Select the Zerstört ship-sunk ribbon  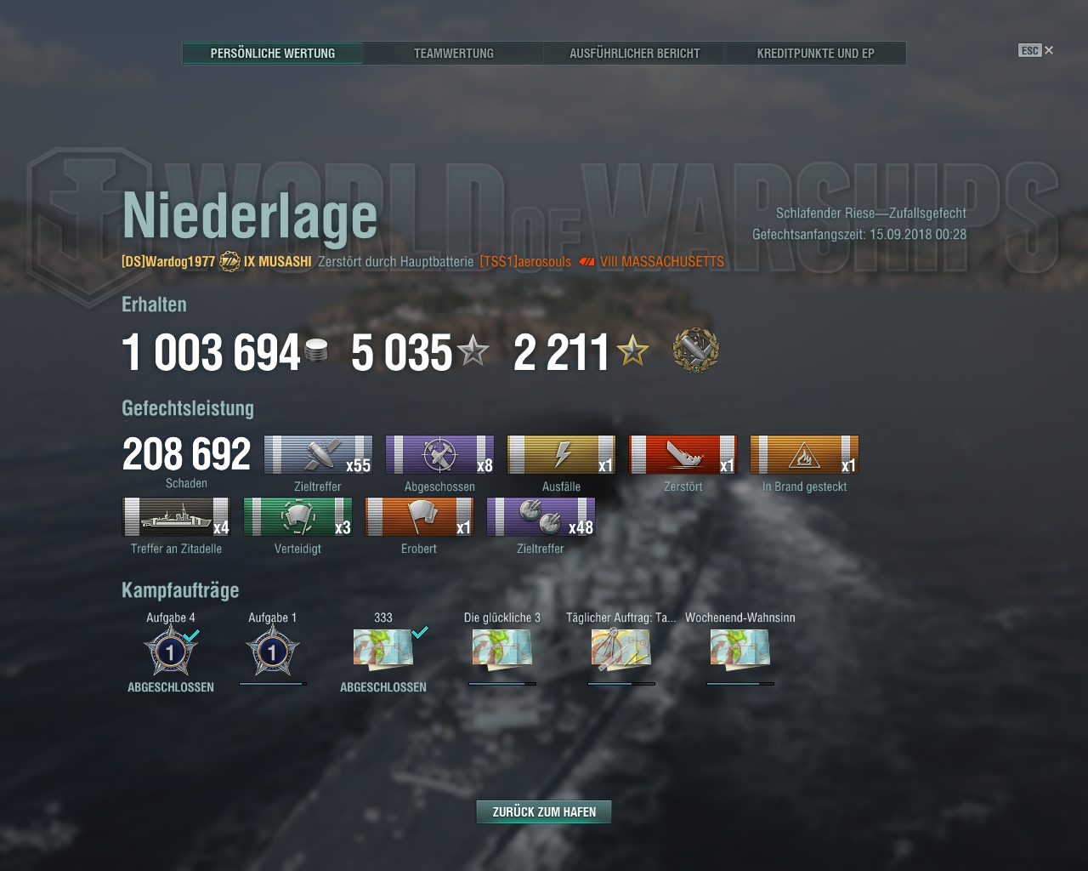point(683,455)
